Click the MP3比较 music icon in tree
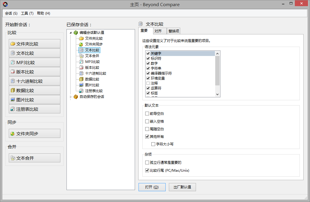The width and height of the screenshot is (310, 202). pyautogui.click(x=81, y=62)
